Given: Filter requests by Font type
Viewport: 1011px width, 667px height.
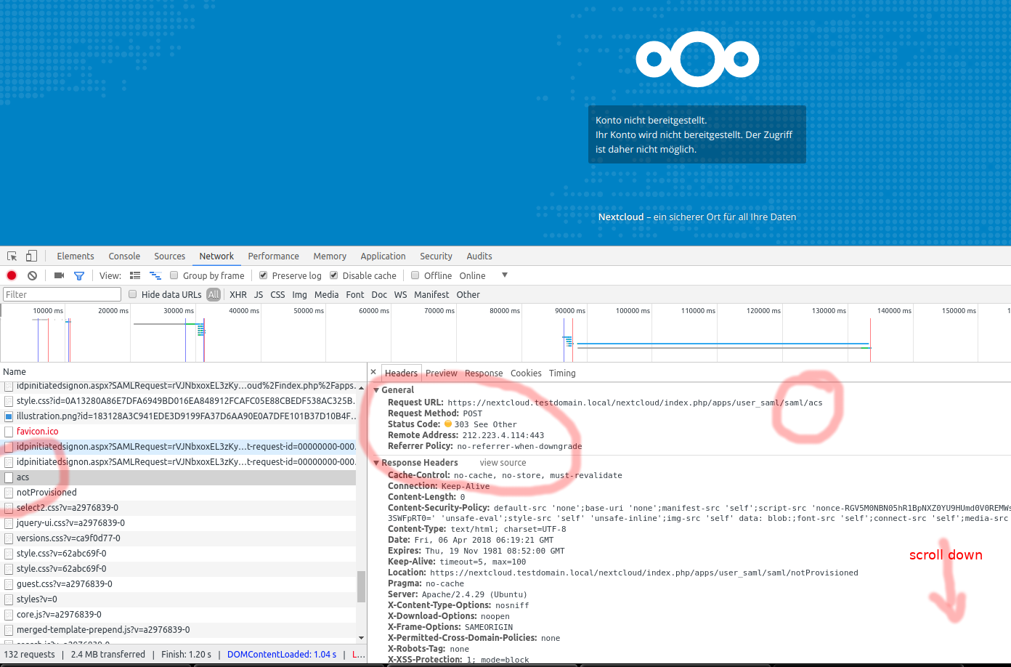Looking at the screenshot, I should [x=355, y=294].
